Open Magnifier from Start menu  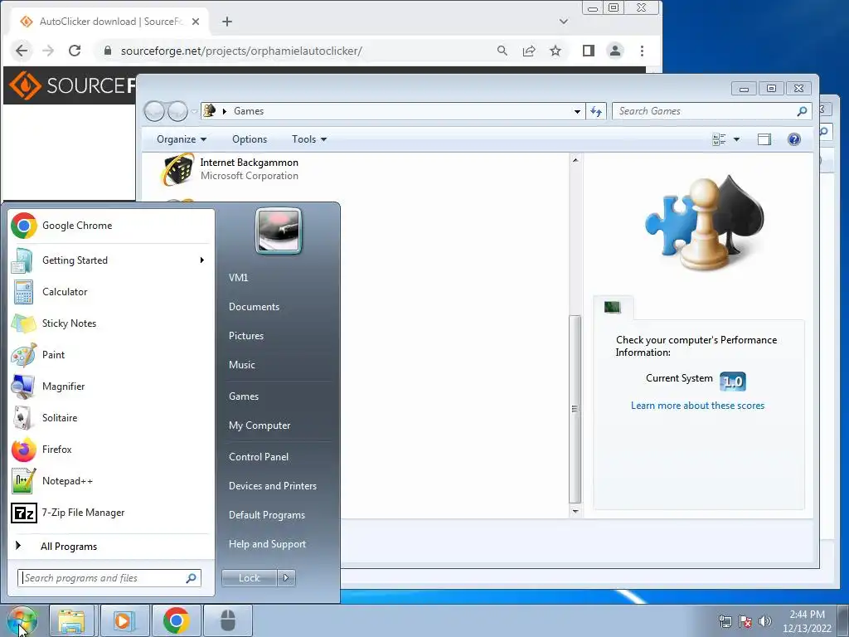(x=111, y=387)
